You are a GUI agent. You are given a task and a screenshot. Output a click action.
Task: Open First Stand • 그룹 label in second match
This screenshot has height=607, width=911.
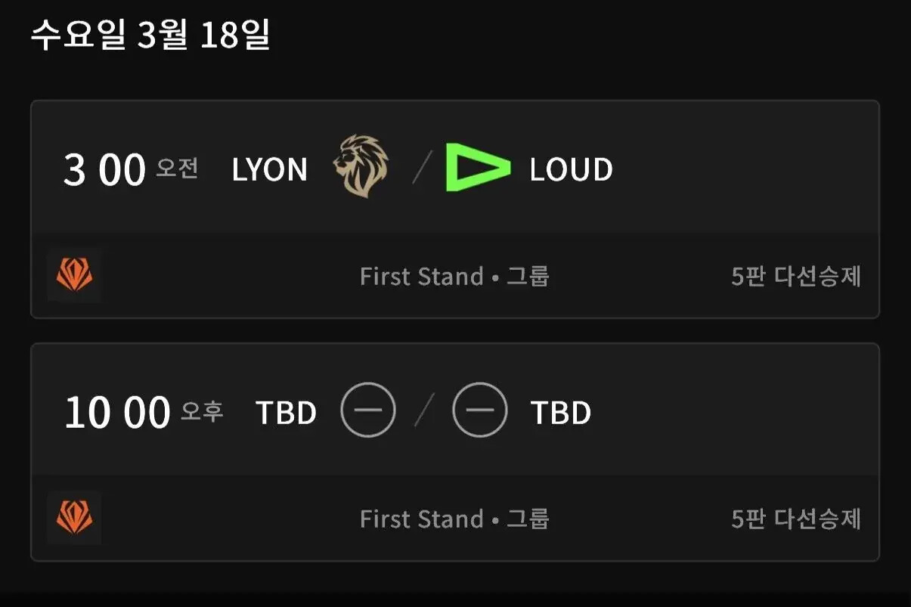click(x=454, y=519)
